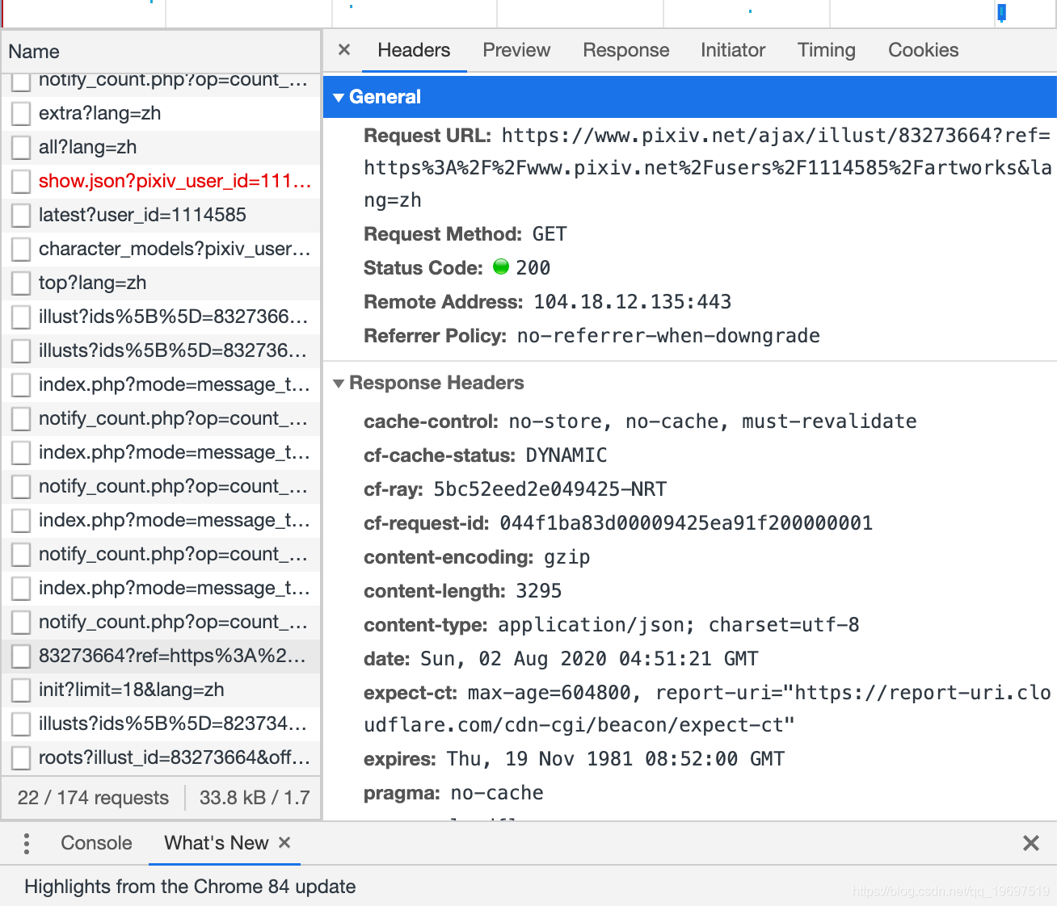Select the 83273664?ref=https request row

coord(162,656)
